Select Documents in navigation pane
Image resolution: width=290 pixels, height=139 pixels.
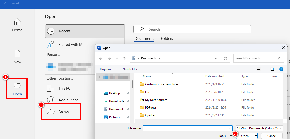114,109
